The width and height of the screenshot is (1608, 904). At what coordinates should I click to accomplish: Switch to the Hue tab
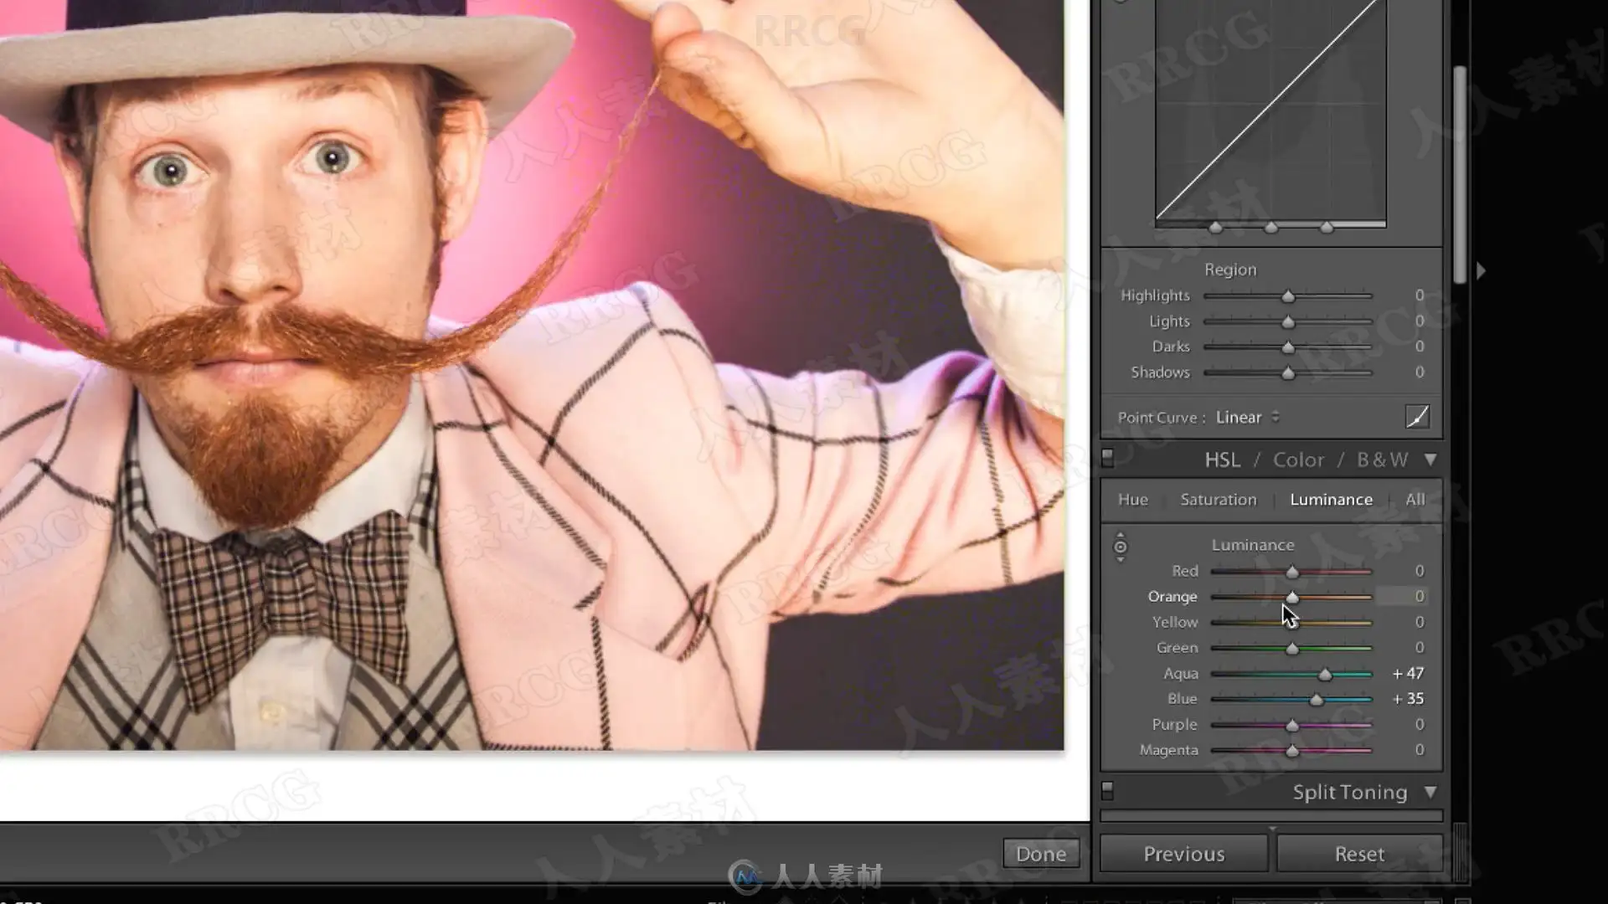click(1132, 500)
